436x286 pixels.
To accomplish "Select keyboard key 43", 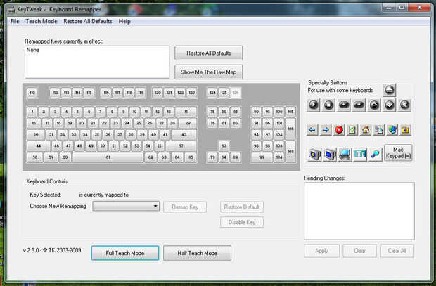I will (x=184, y=134).
